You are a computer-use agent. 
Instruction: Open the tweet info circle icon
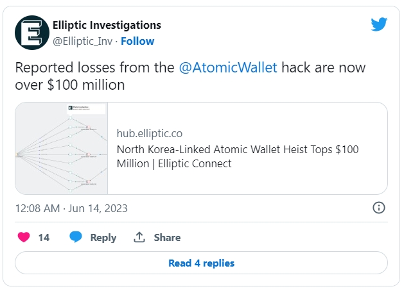pyautogui.click(x=379, y=208)
